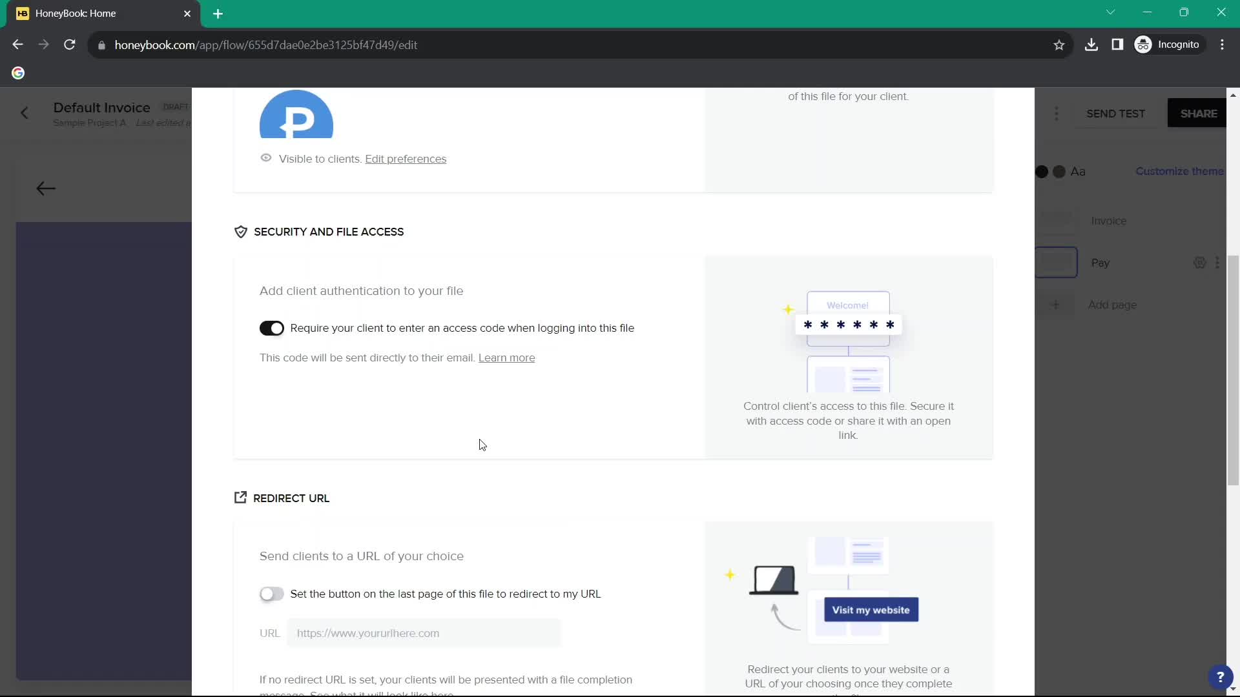This screenshot has height=697, width=1240.
Task: Click the Pay page thumbnail
Action: tap(1057, 263)
